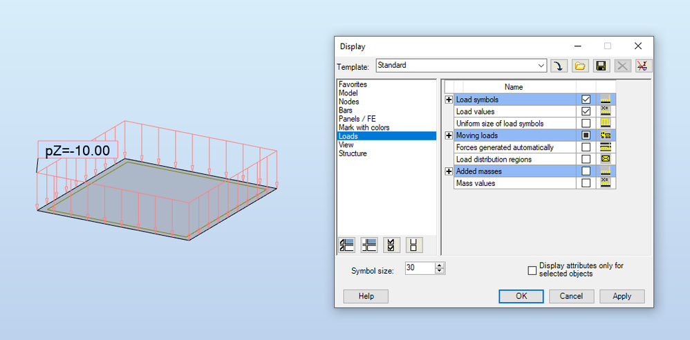This screenshot has width=690, height=340.
Task: Uncheck the Load symbols checkbox
Action: pos(586,100)
